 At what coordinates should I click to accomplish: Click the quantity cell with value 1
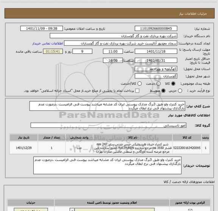pyautogui.click(x=51, y=148)
